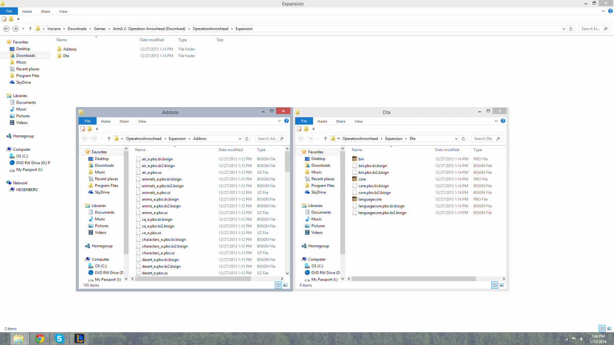This screenshot has width=614, height=345.
Task: Open Google Chrome from the taskbar
Action: tap(39, 338)
